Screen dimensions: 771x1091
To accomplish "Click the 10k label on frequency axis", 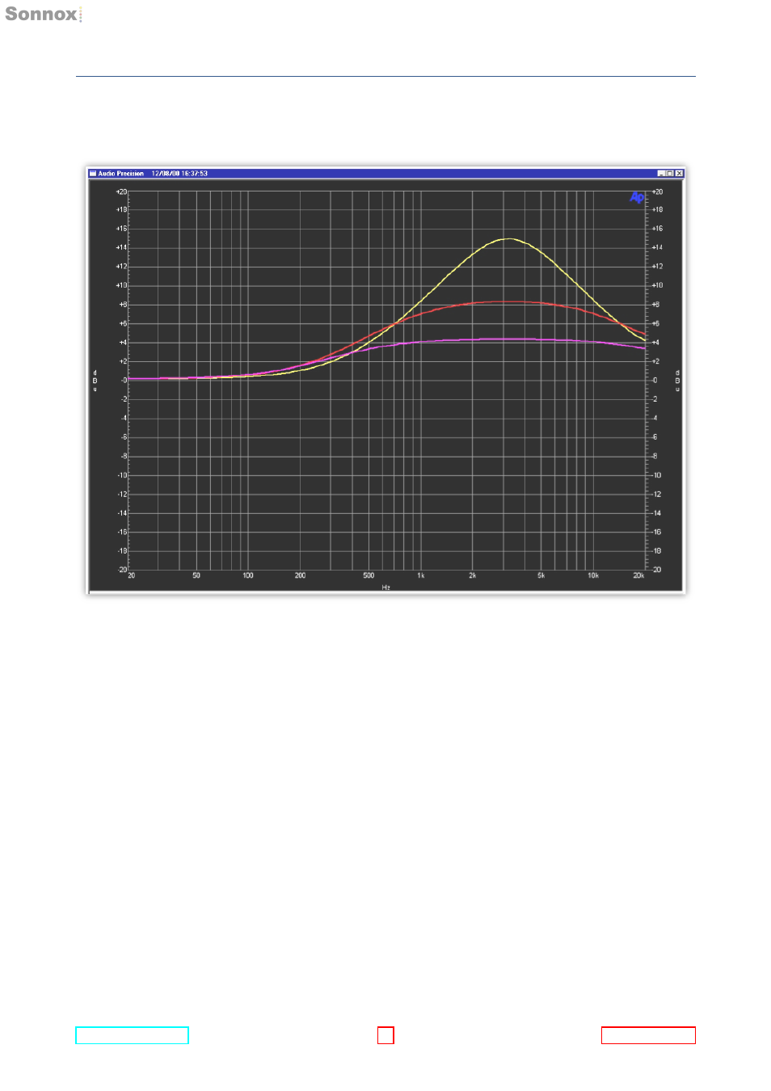I will [x=593, y=575].
